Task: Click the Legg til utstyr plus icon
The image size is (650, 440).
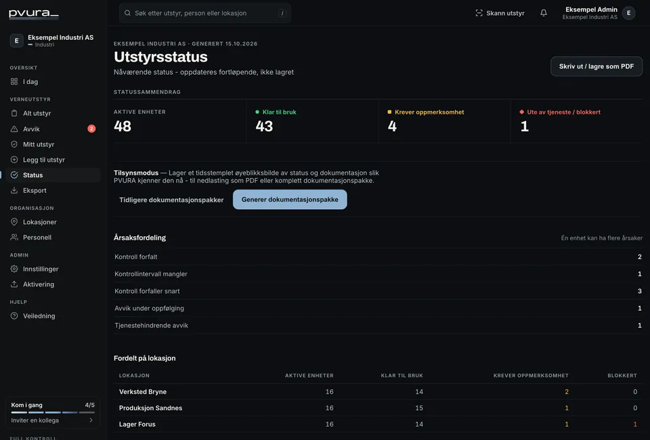Action: pyautogui.click(x=14, y=160)
